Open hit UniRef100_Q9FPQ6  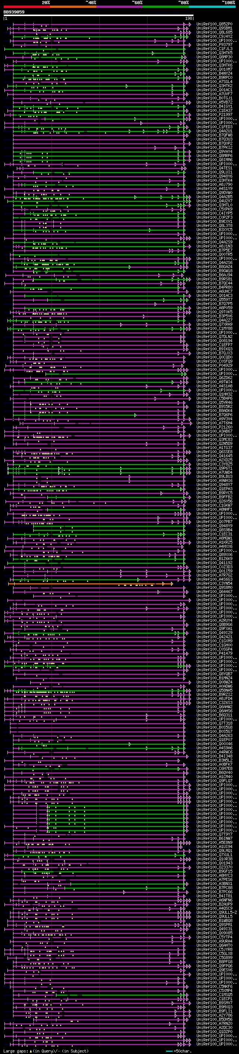[x=214, y=966]
